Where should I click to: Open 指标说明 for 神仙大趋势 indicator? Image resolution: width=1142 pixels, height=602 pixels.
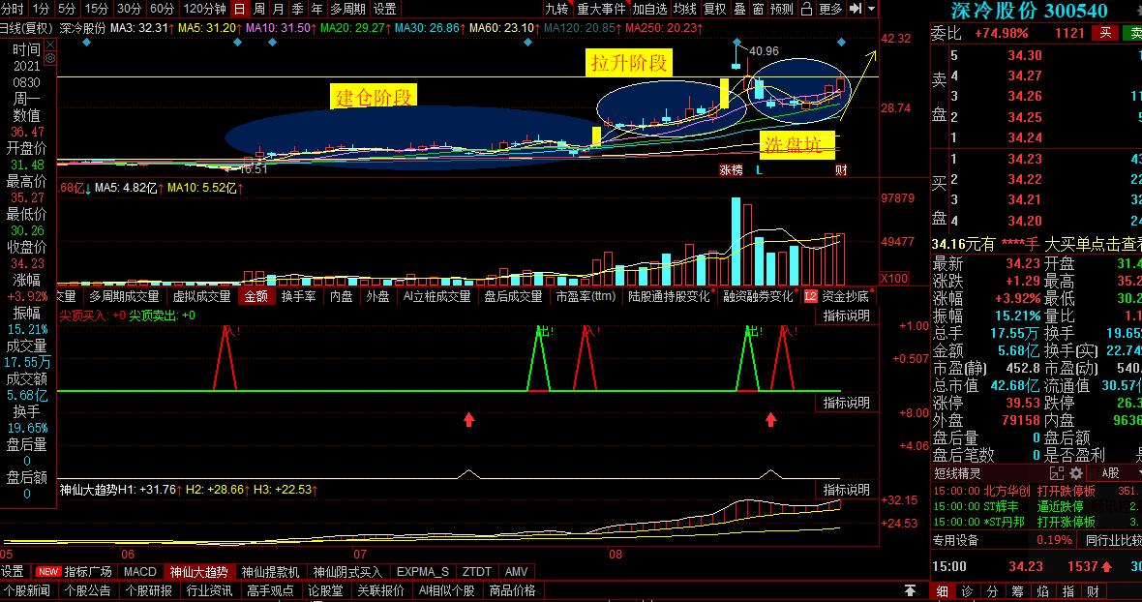click(846, 489)
